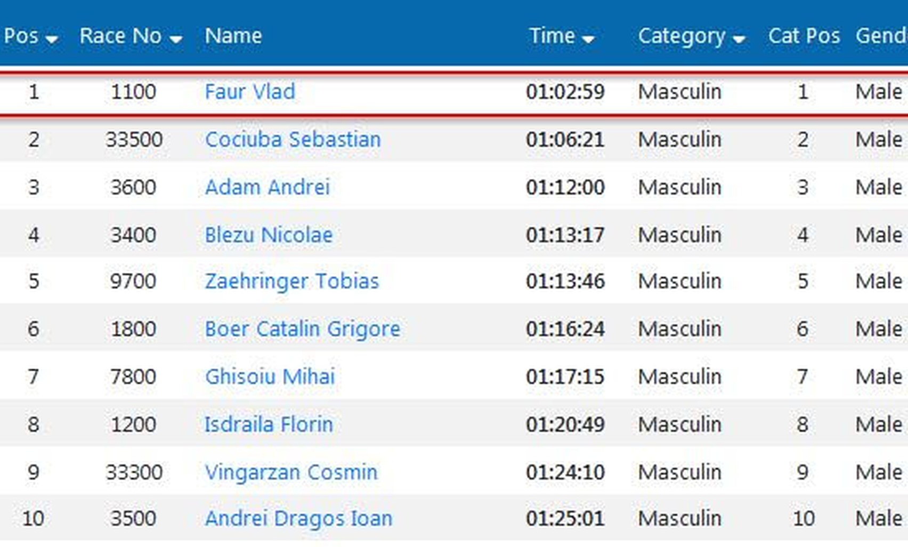This screenshot has height=547, width=908.
Task: Open Adam Andrei's result link
Action: (x=267, y=187)
